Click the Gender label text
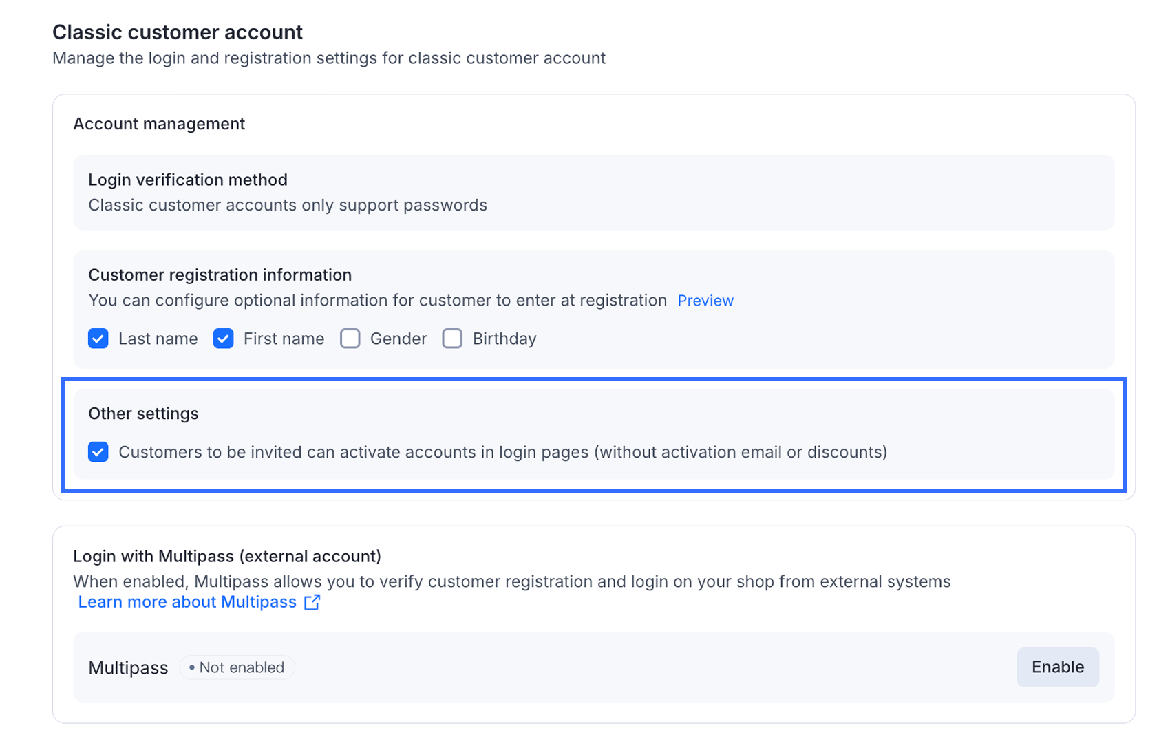Screen dimensions: 1170x739 [x=398, y=339]
